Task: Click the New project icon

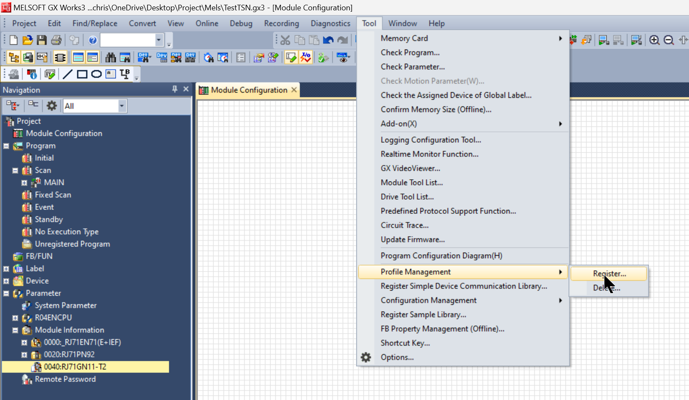Action: click(x=13, y=40)
